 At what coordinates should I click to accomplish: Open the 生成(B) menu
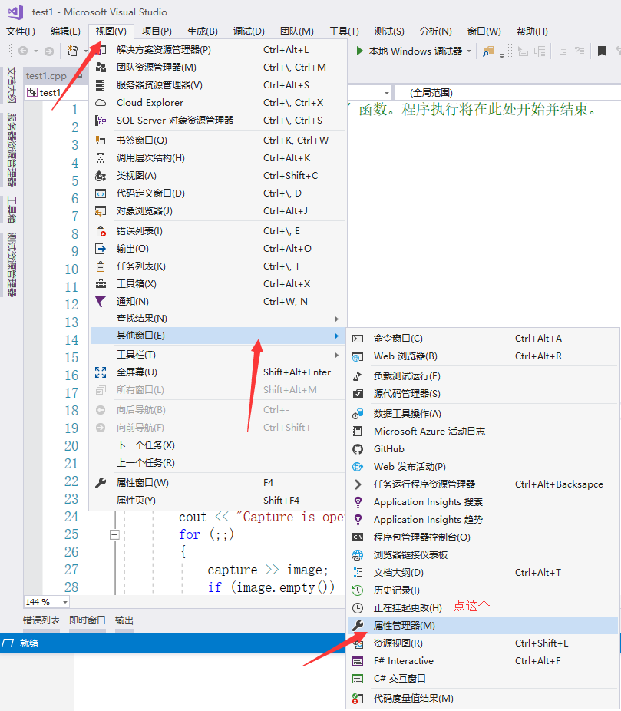click(202, 31)
